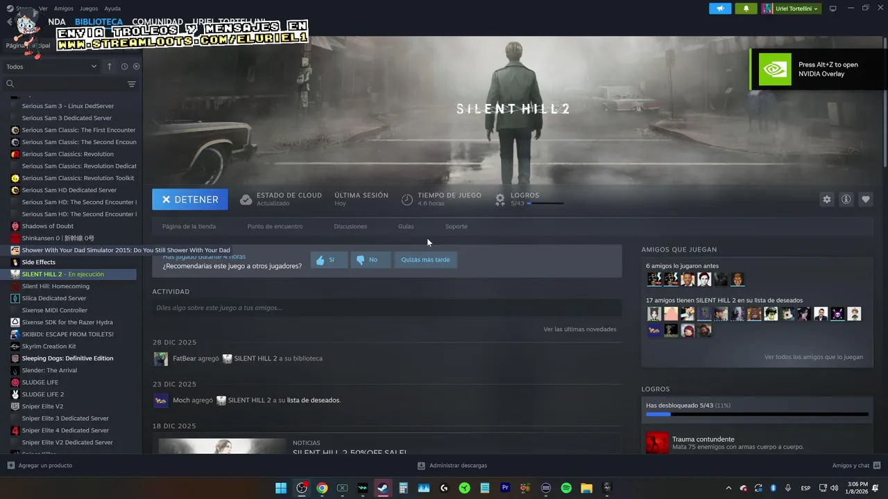
Task: Click the Tiempo de juego clock icon
Action: pos(407,200)
